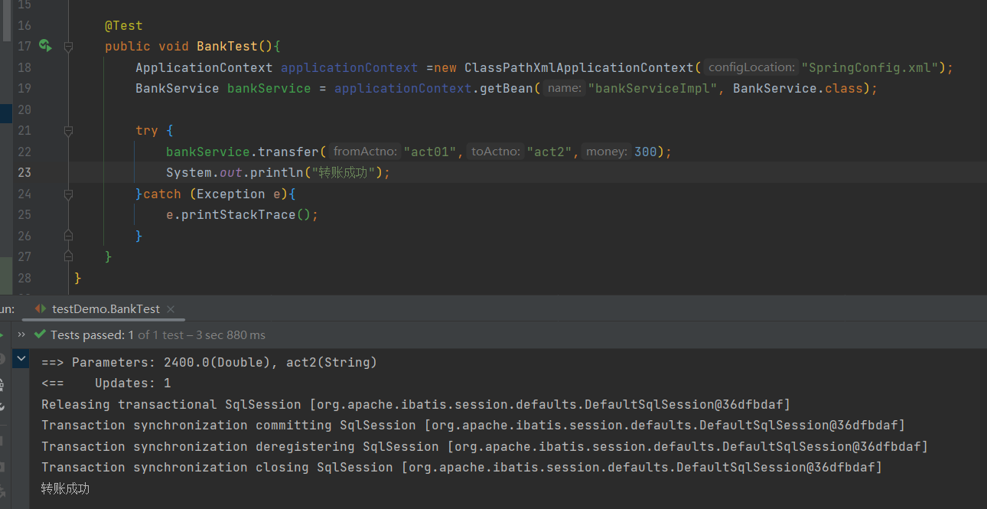987x509 pixels.
Task: Click the configLocation parameter hint
Action: (749, 67)
